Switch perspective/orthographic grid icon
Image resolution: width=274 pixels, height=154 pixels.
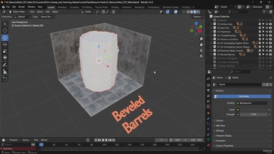pos(201,56)
